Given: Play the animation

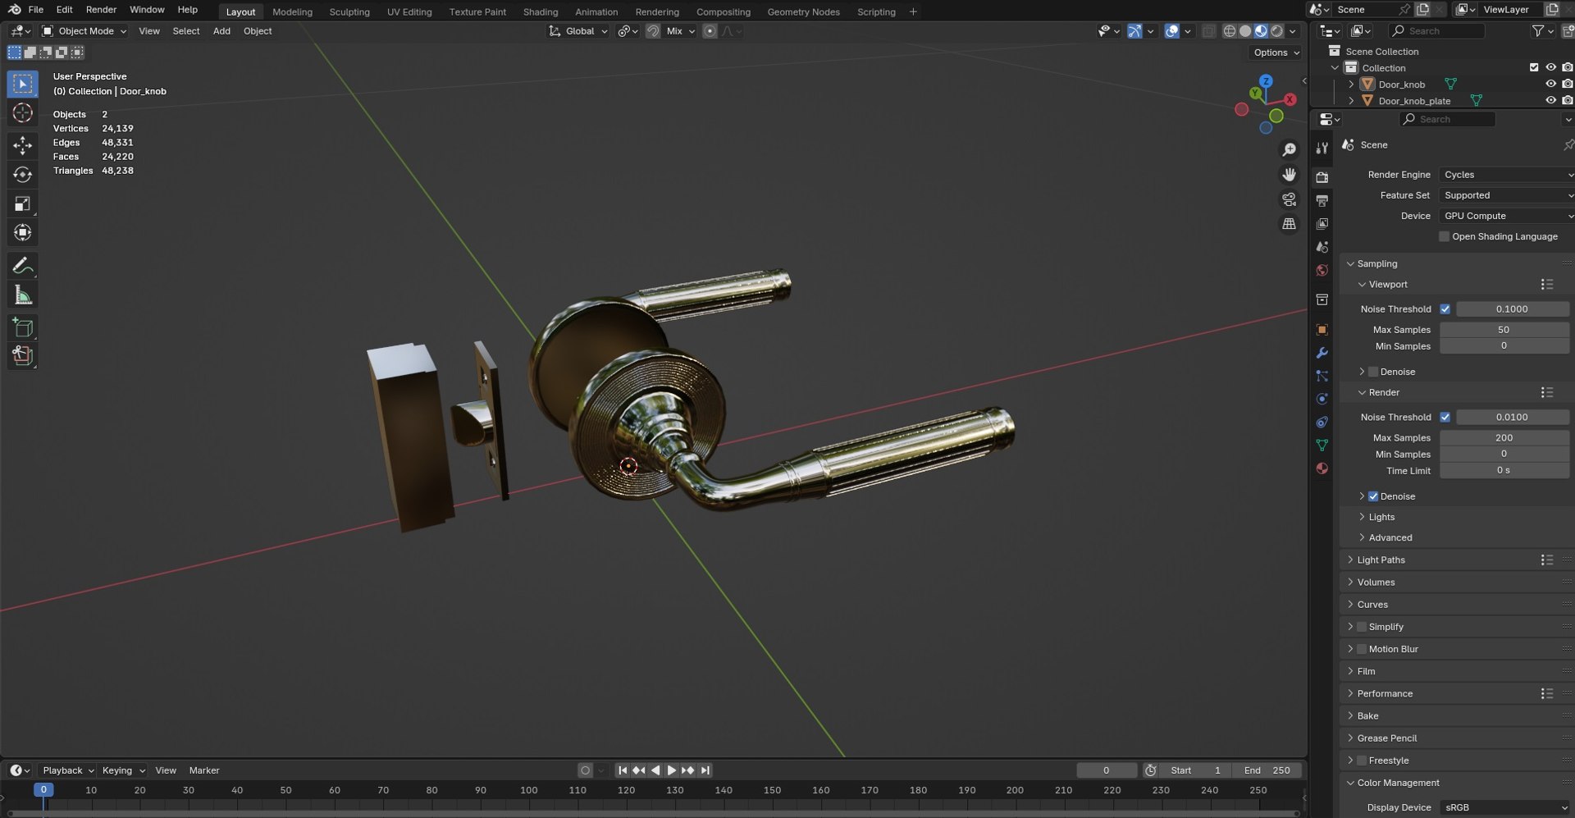Looking at the screenshot, I should coord(671,770).
